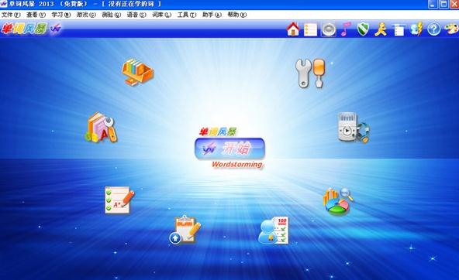
Task: Open the media player with headphones icon
Action: (x=354, y=128)
